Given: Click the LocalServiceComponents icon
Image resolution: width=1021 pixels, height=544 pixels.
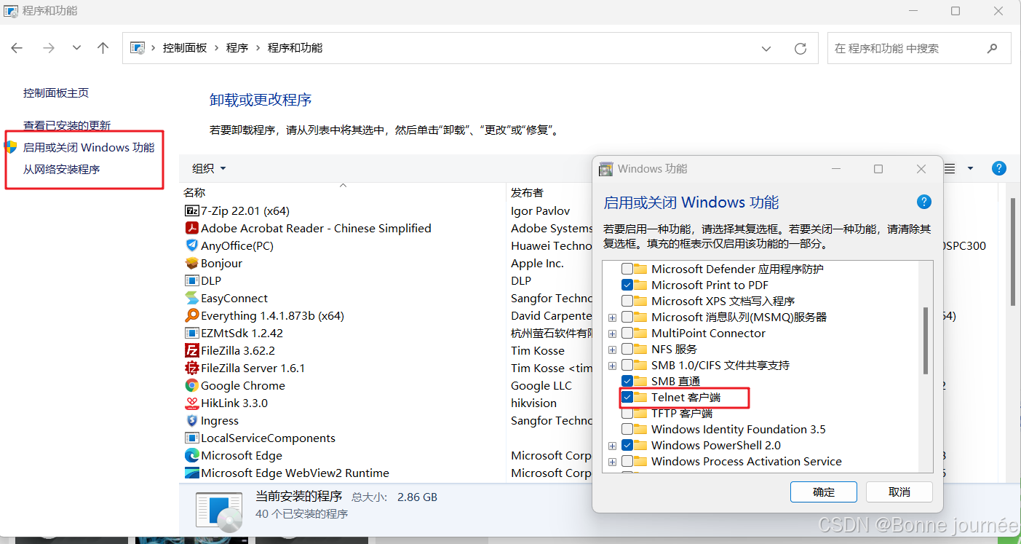Looking at the screenshot, I should point(191,438).
